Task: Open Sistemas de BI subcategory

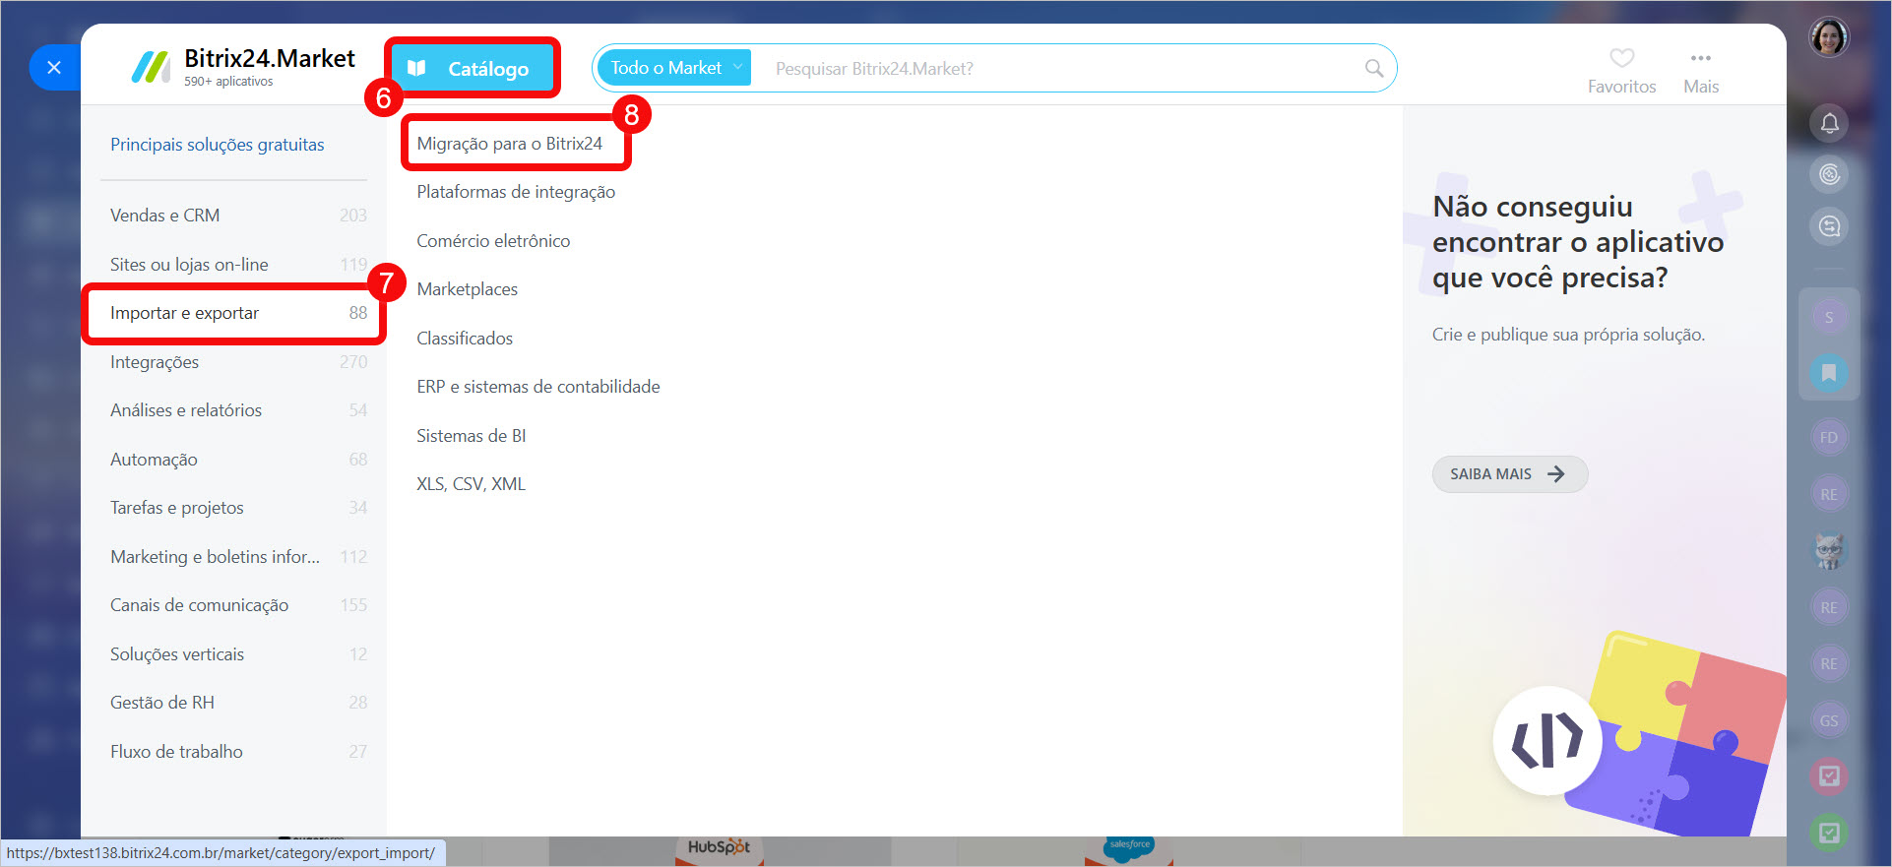Action: coord(472,436)
